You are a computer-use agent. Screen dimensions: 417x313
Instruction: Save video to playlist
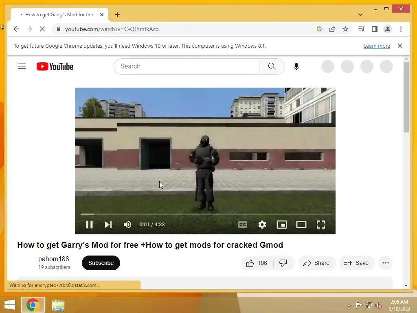click(356, 263)
